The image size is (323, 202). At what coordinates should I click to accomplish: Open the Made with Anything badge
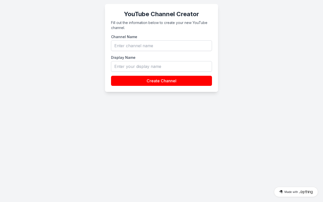296,192
